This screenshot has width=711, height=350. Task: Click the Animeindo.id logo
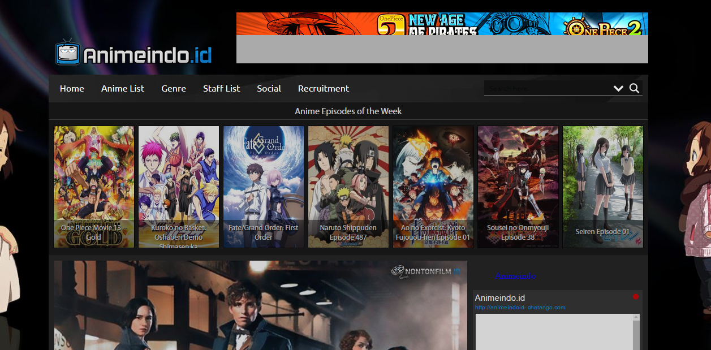pos(133,53)
